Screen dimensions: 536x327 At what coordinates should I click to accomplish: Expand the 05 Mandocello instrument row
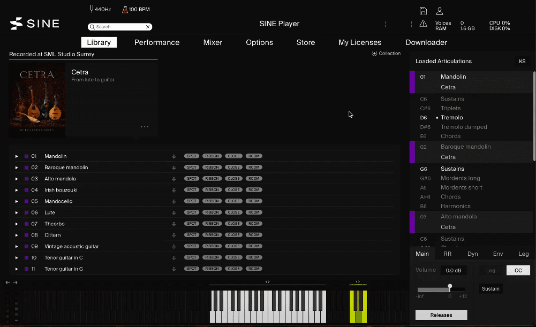point(17,201)
